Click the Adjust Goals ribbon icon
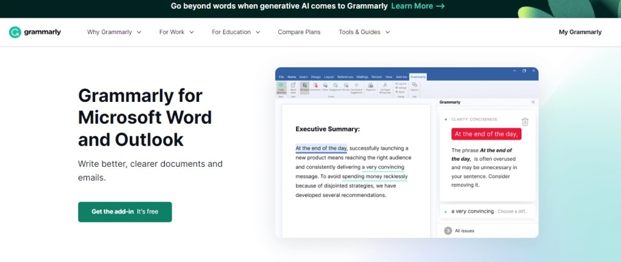This screenshot has width=621, height=262. click(x=293, y=87)
